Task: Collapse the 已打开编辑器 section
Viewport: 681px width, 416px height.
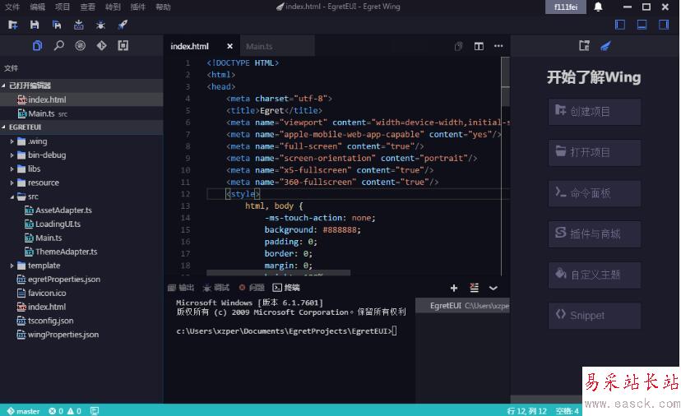Action: tap(81, 86)
